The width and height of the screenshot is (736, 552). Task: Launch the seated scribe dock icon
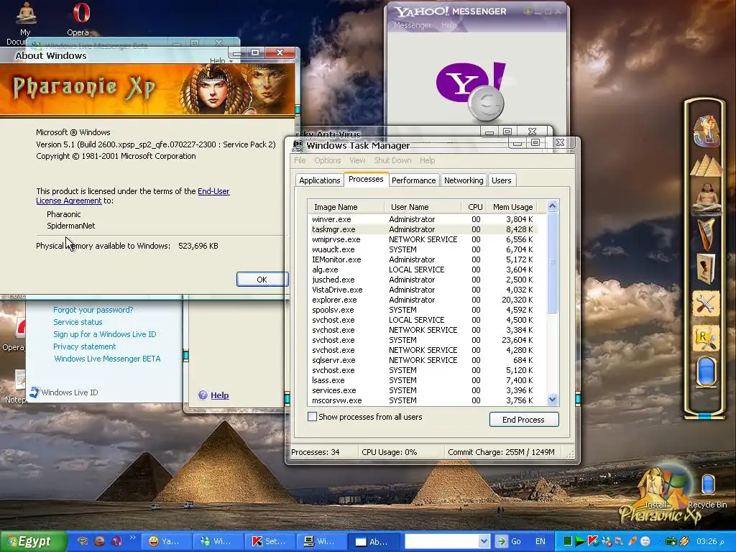[707, 198]
